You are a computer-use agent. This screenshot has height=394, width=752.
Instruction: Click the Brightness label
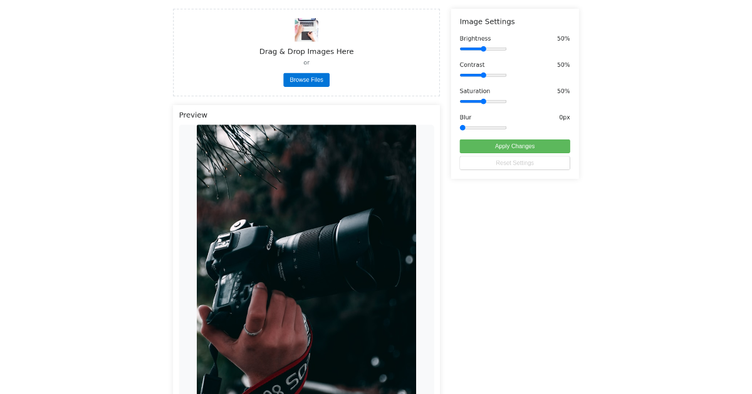(x=475, y=38)
